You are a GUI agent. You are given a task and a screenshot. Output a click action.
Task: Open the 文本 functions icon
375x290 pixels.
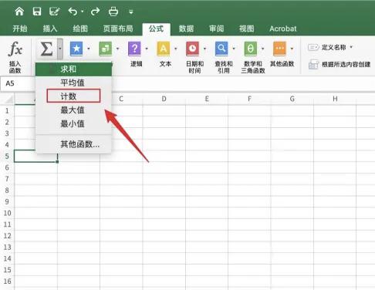tap(164, 49)
